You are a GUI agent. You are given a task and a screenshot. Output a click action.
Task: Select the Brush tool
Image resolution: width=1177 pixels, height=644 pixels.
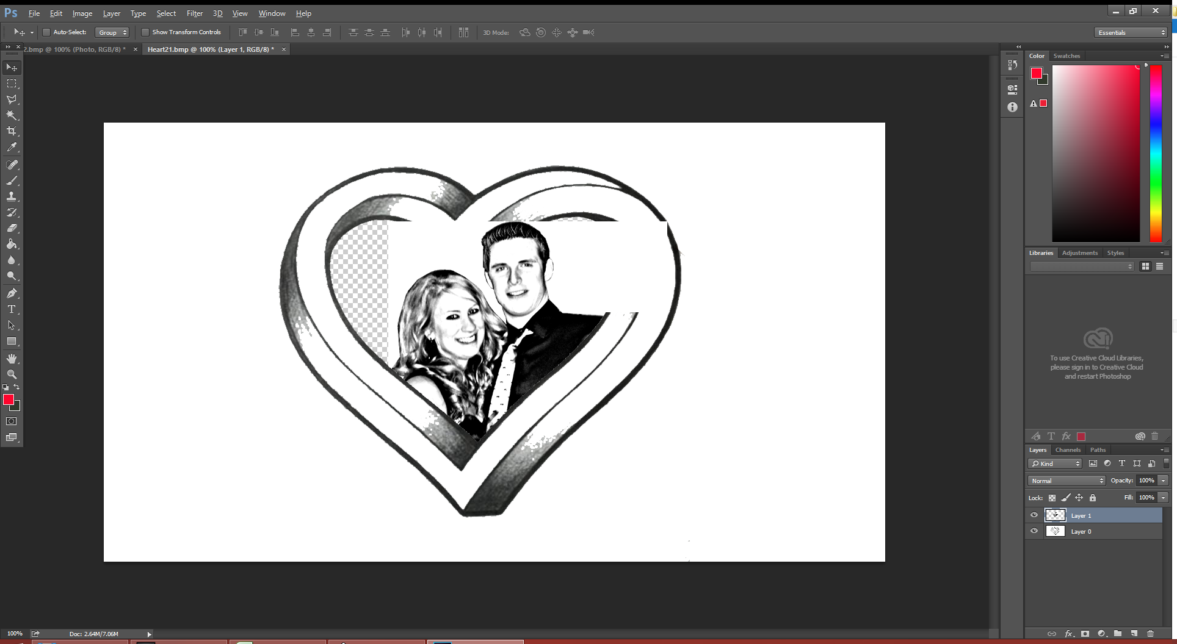pyautogui.click(x=12, y=181)
